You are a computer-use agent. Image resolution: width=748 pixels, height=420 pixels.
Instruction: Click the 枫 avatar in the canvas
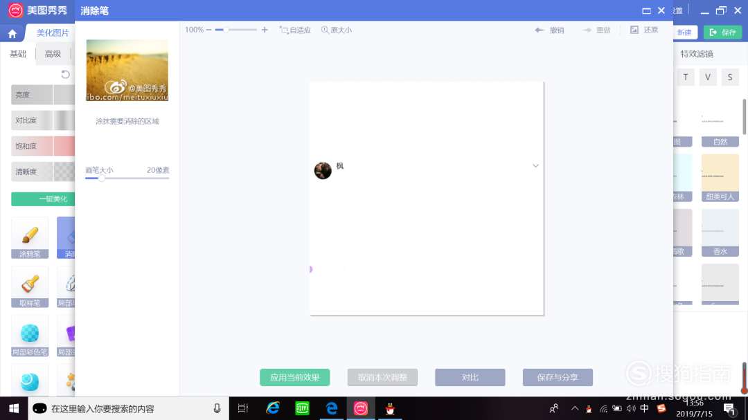pos(323,170)
